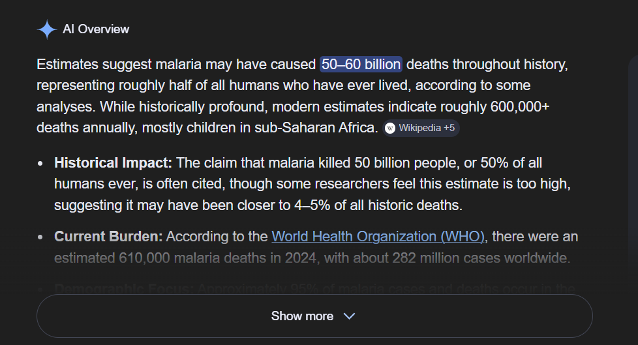Click the "sub-Saharan Africa" text
638x345 pixels.
[x=327, y=128]
